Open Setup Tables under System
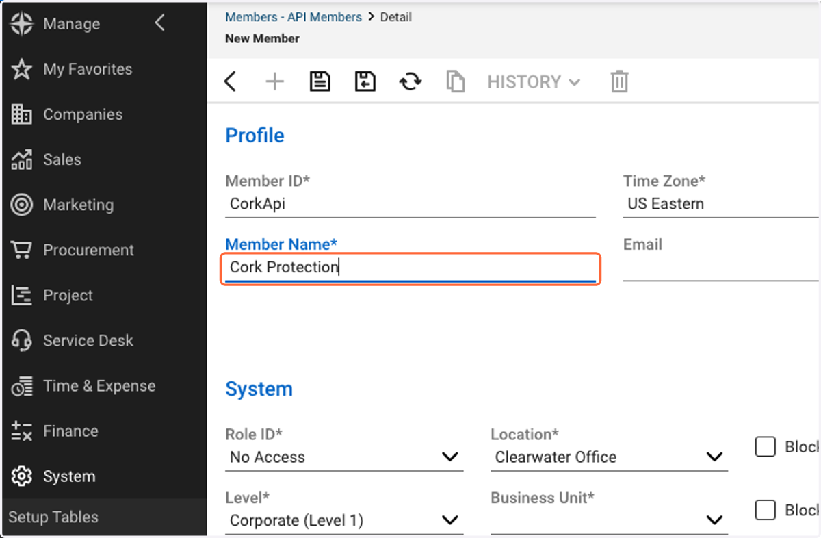Screen dimensions: 821x538 pyautogui.click(x=53, y=517)
